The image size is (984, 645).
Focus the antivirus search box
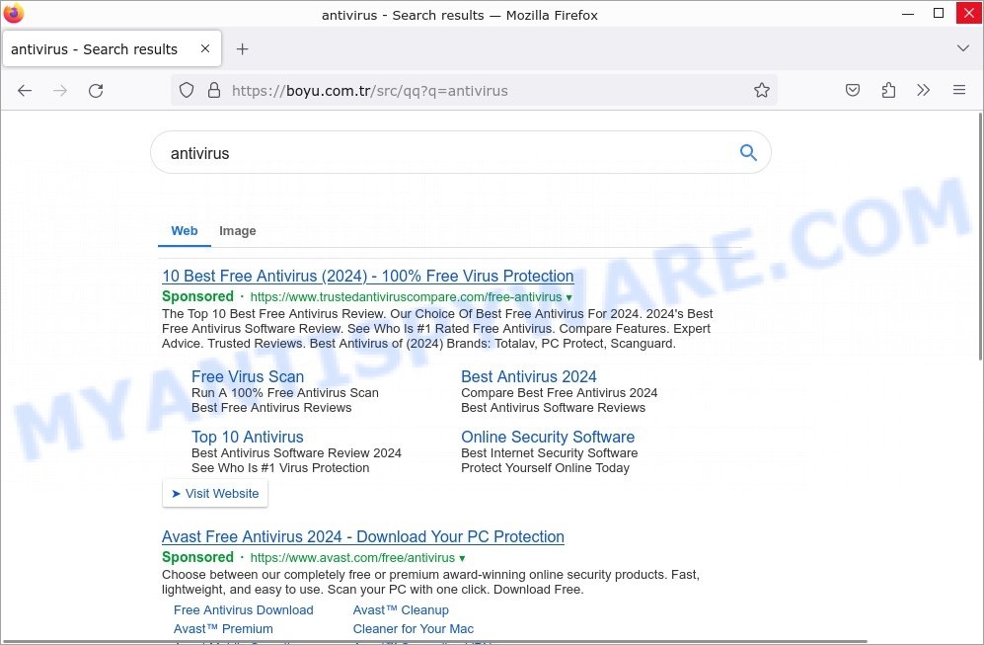[x=461, y=153]
